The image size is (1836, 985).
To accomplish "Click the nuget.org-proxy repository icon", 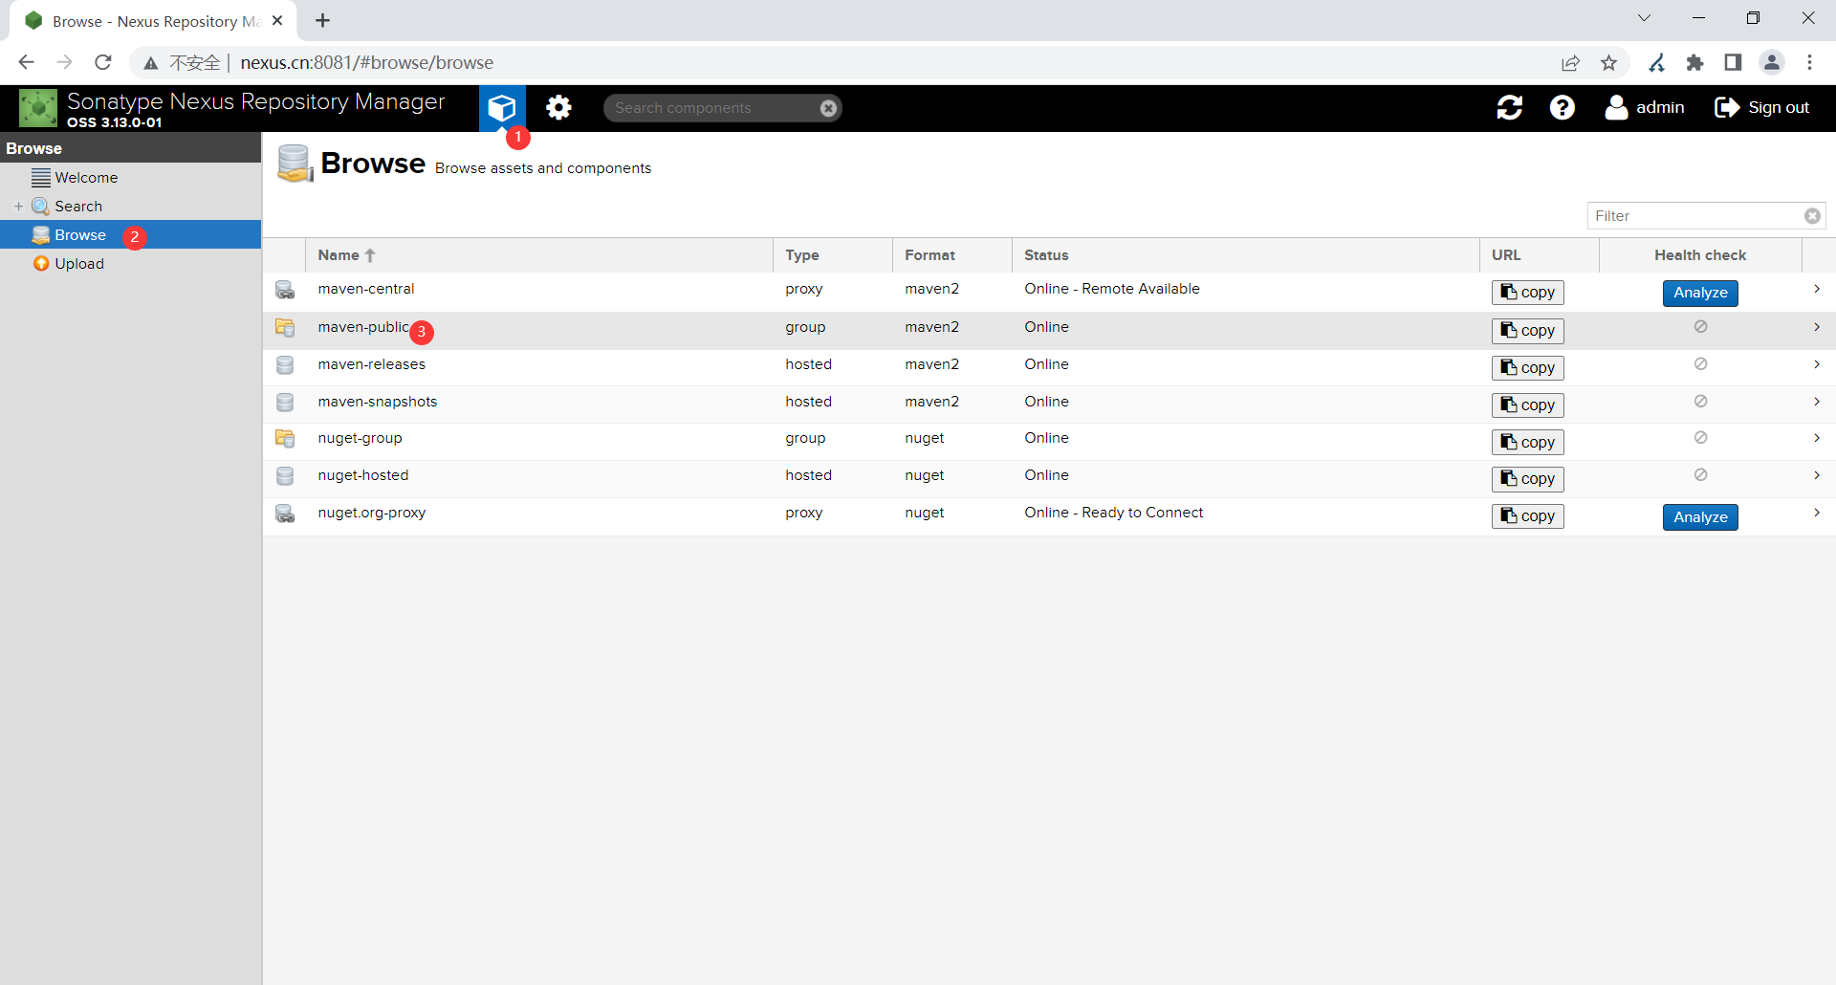I will coord(285,514).
